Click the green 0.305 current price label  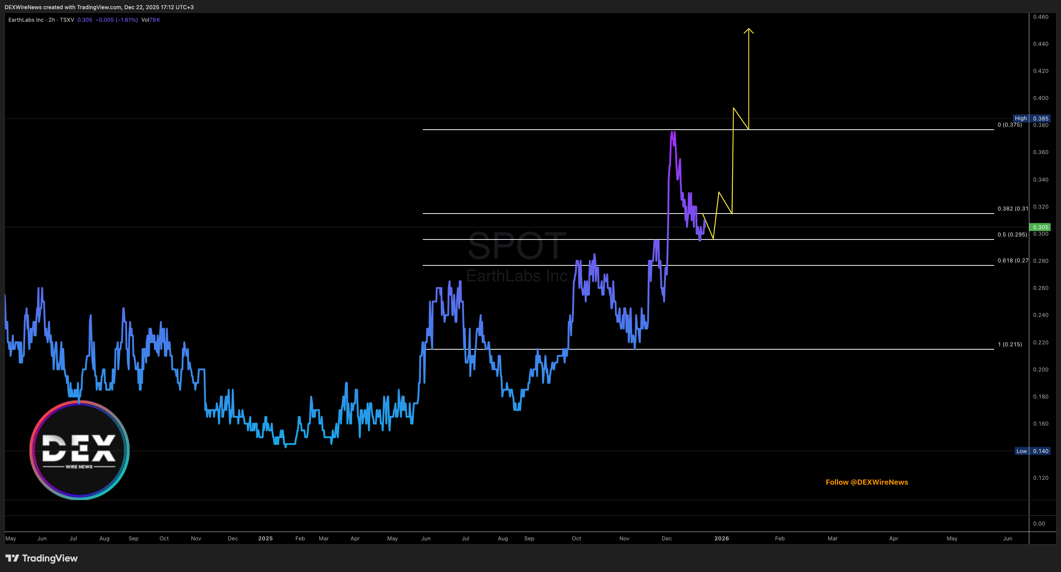[1040, 227]
